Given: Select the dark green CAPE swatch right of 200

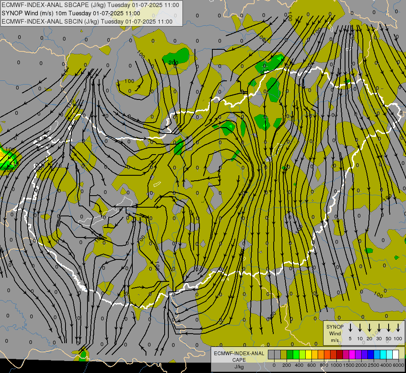Looking at the screenshot, I should (x=290, y=354).
